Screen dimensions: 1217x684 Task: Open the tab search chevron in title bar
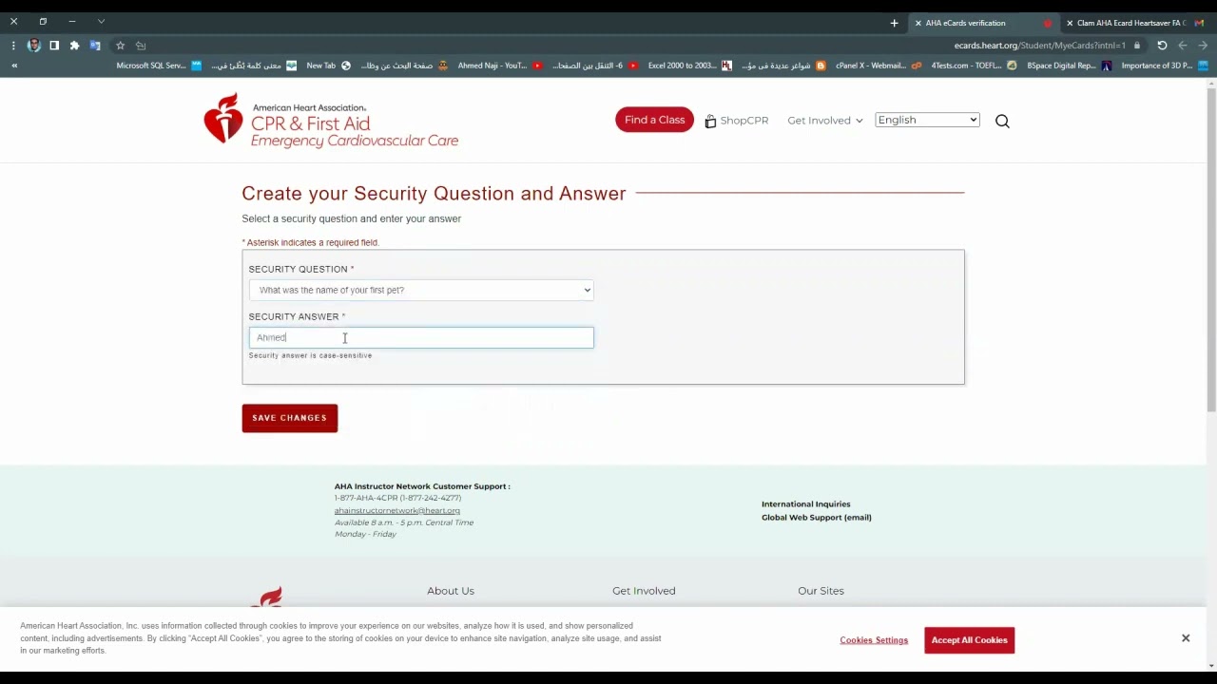click(x=101, y=21)
